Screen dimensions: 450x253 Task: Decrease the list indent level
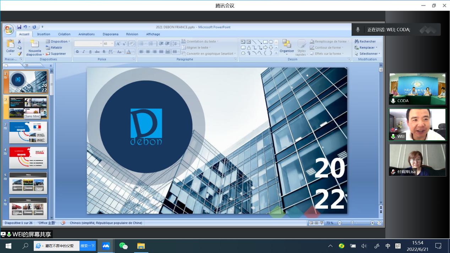[x=161, y=44]
